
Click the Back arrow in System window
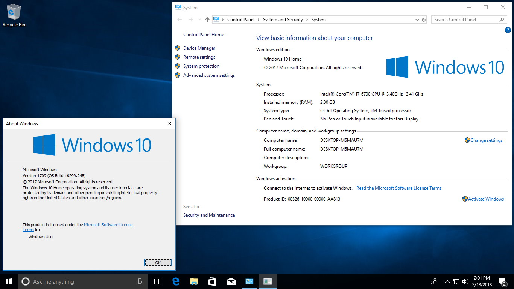click(179, 20)
